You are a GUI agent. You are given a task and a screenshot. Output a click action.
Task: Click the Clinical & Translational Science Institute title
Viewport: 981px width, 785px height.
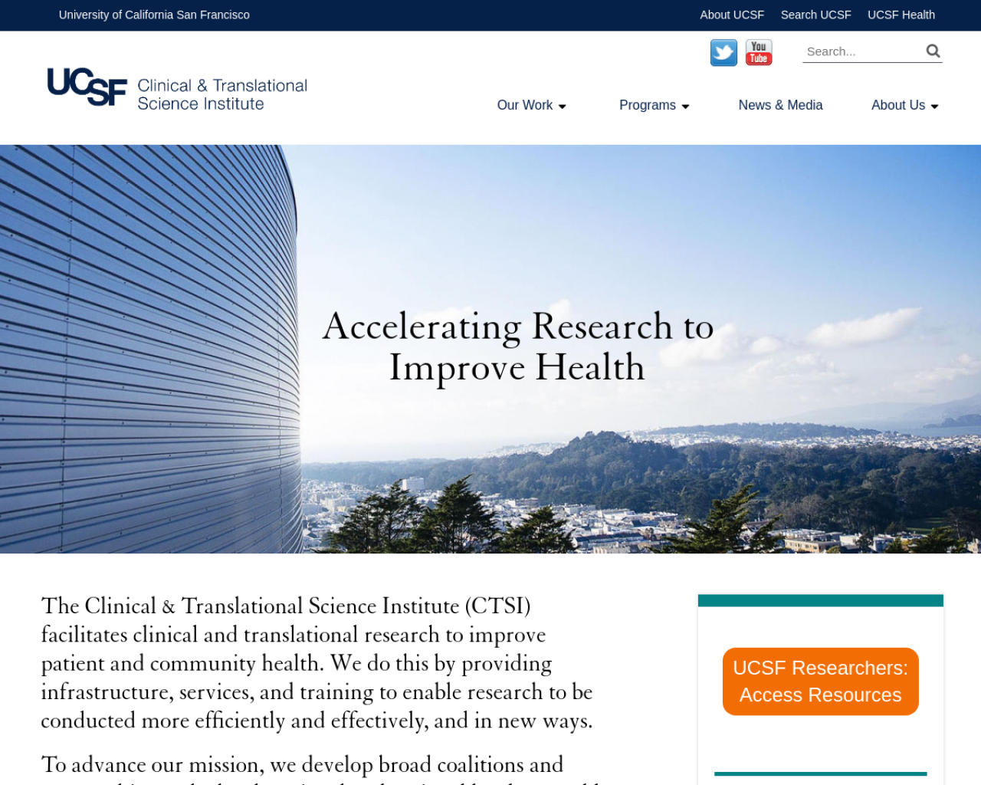pos(222,94)
